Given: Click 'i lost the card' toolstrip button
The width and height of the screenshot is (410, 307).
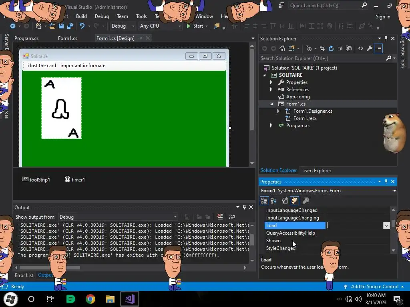Looking at the screenshot, I should 42,66.
